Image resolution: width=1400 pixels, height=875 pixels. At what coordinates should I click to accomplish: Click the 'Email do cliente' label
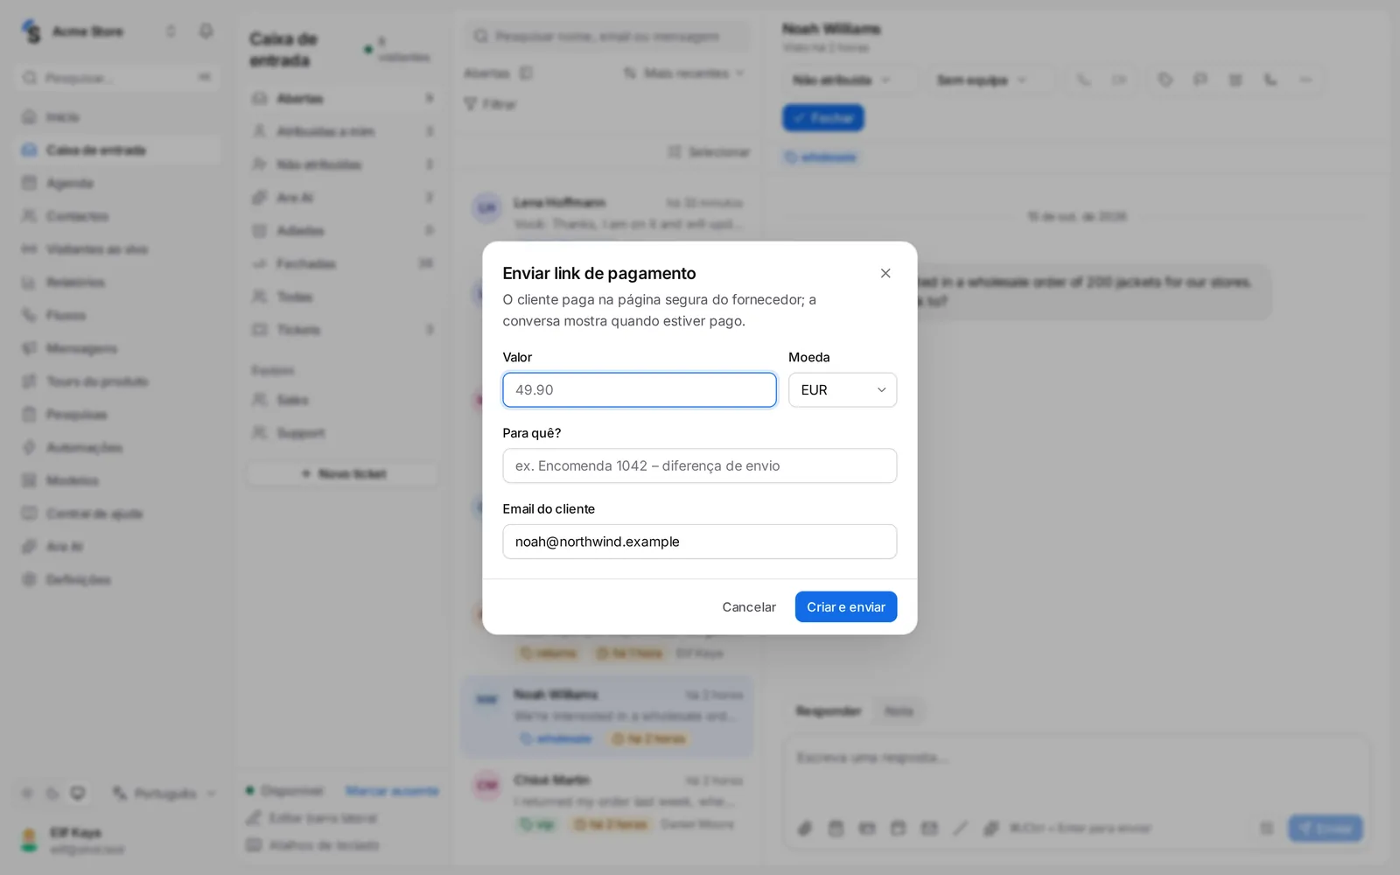tap(549, 509)
